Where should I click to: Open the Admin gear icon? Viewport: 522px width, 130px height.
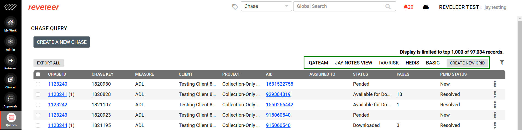[x=10, y=41]
